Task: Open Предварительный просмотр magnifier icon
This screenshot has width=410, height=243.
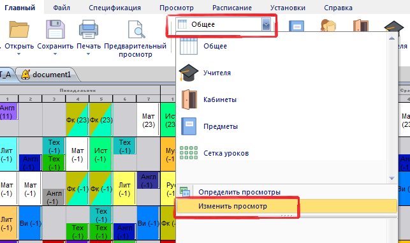Action: point(136,29)
